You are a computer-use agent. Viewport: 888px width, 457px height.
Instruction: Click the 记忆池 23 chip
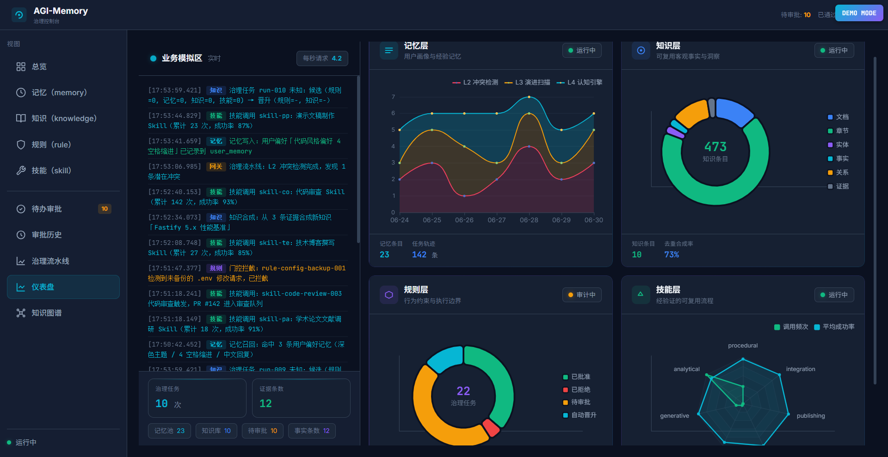coord(169,431)
